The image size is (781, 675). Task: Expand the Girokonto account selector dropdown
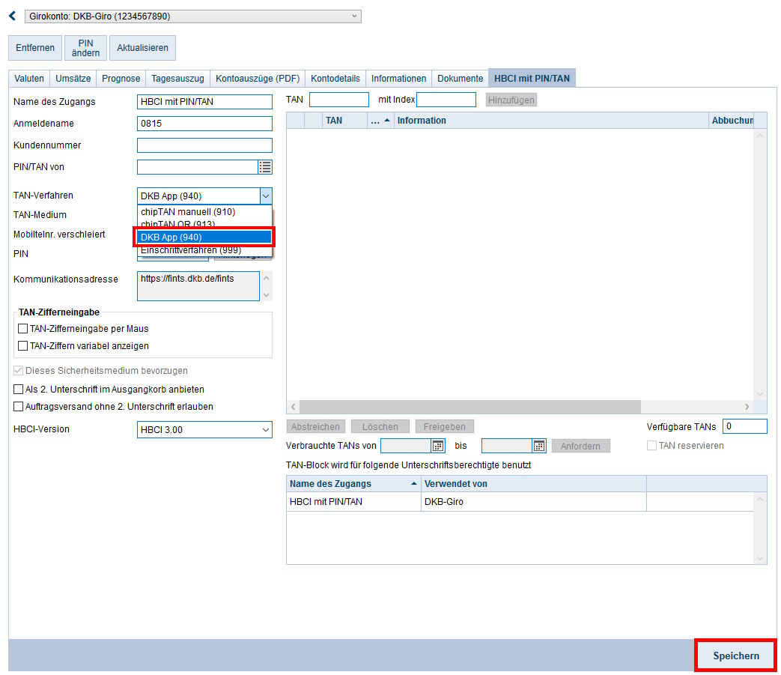click(x=354, y=16)
